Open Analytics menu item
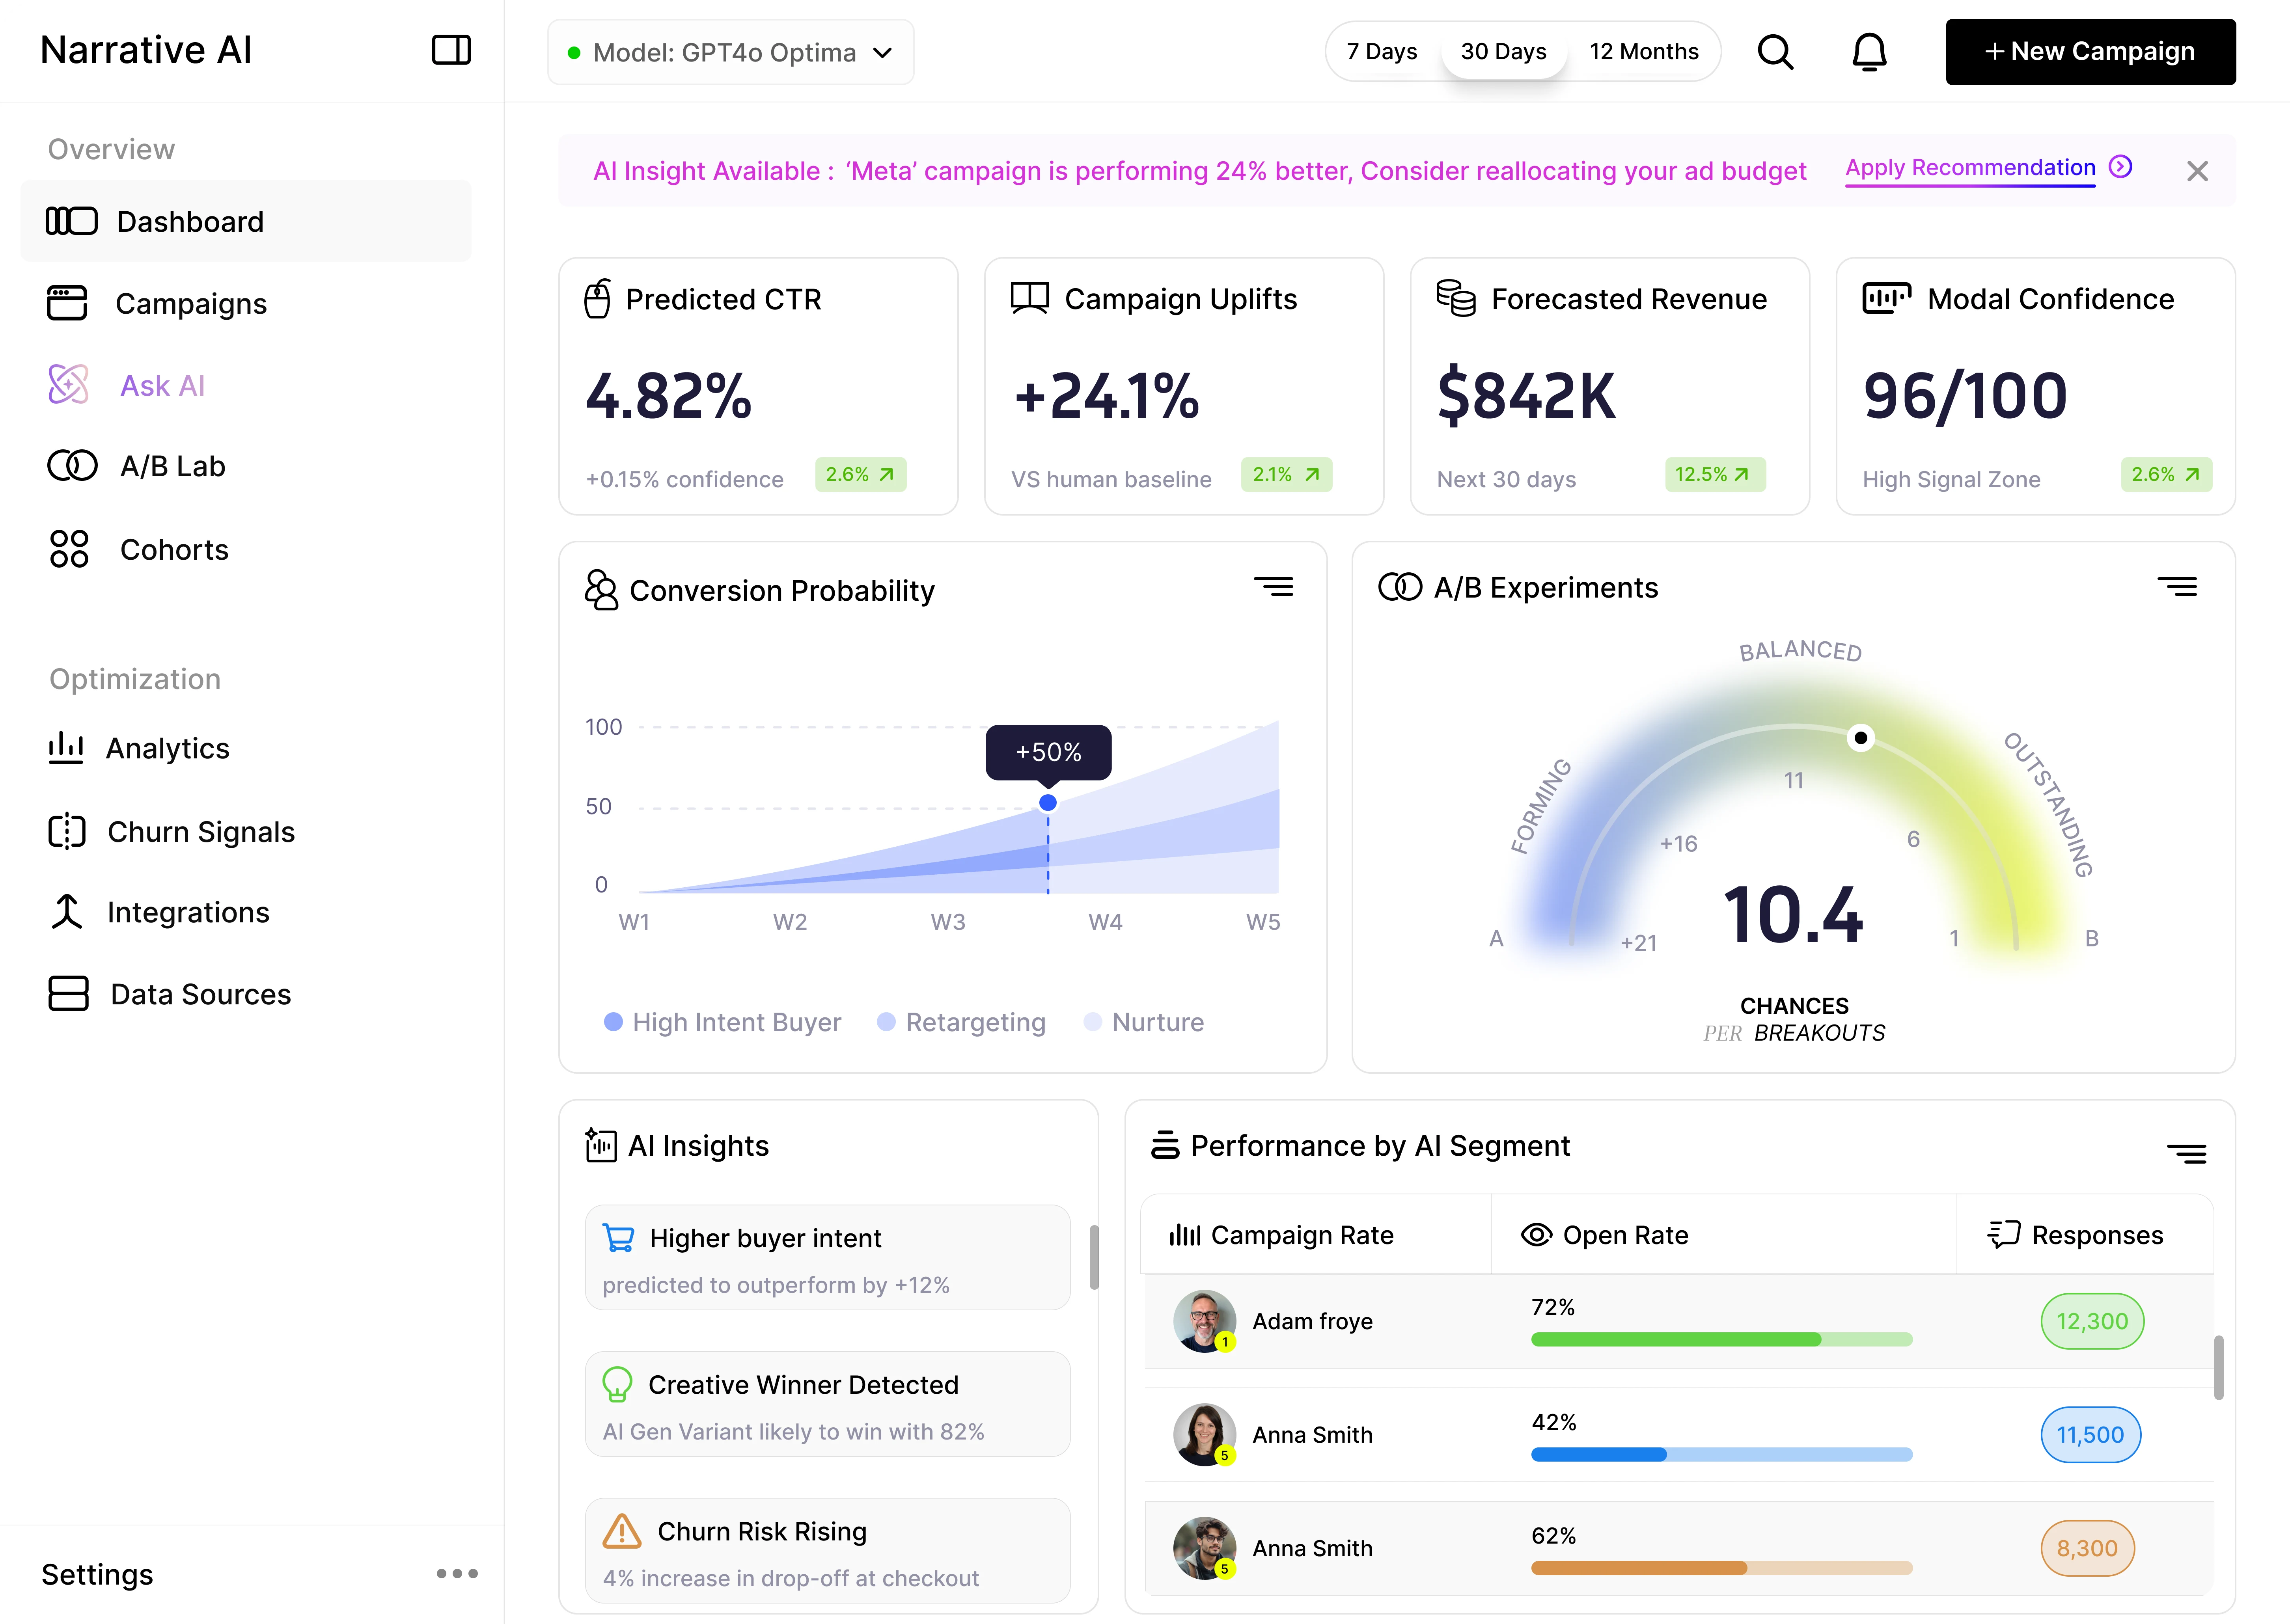Screen dimensions: 2290x1624 (x=167, y=748)
